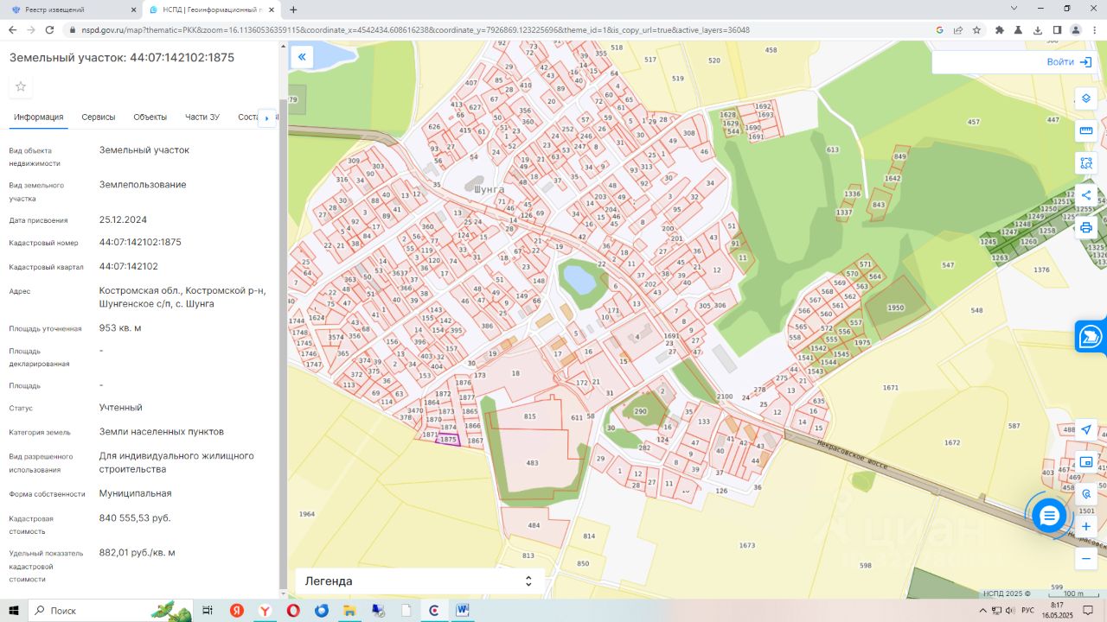Image resolution: width=1107 pixels, height=622 pixels.
Task: Open the chat support bubble
Action: 1049,516
